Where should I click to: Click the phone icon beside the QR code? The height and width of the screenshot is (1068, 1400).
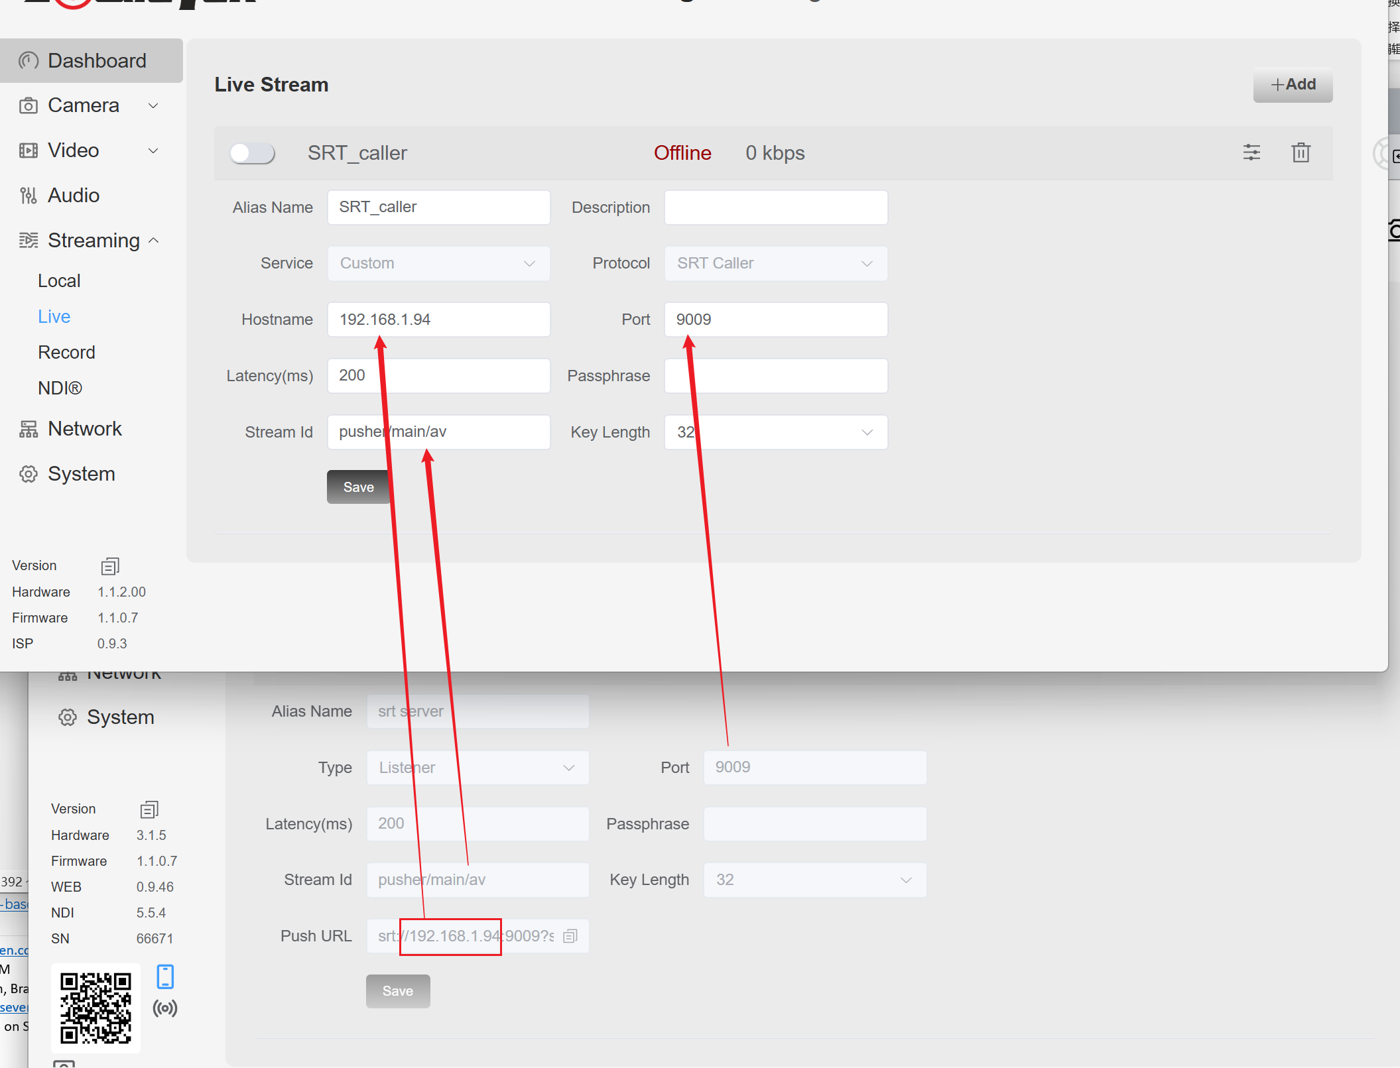point(165,977)
